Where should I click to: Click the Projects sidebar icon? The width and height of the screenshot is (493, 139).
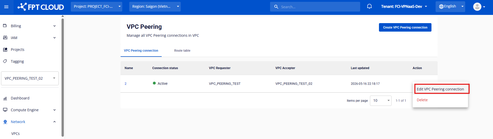(x=5, y=50)
